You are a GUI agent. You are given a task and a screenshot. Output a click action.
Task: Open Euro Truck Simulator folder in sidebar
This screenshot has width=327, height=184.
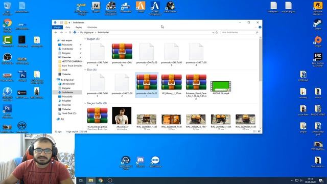pos(72,66)
